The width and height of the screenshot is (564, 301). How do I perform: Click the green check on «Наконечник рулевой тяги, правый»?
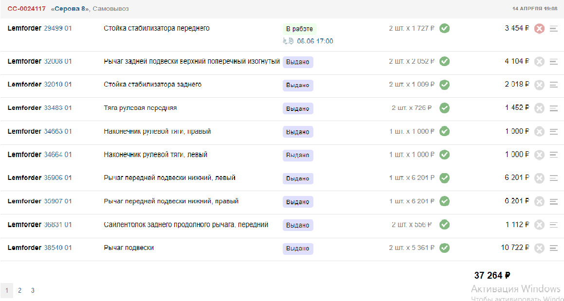point(444,131)
